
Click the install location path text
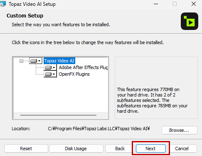99,129
